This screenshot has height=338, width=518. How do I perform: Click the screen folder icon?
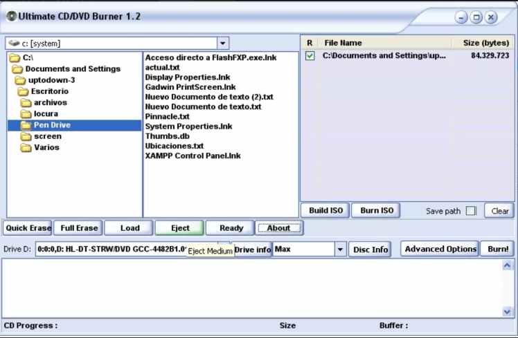[26, 137]
